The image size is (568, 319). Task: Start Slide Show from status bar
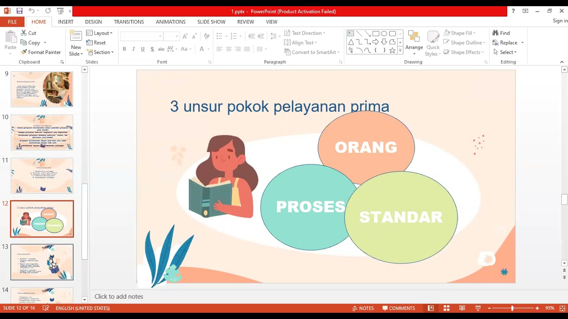478,308
